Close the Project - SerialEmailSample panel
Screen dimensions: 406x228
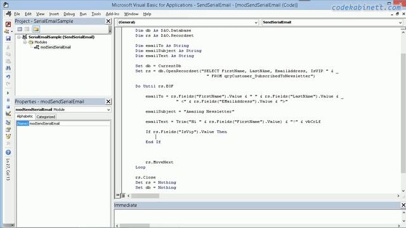108,21
